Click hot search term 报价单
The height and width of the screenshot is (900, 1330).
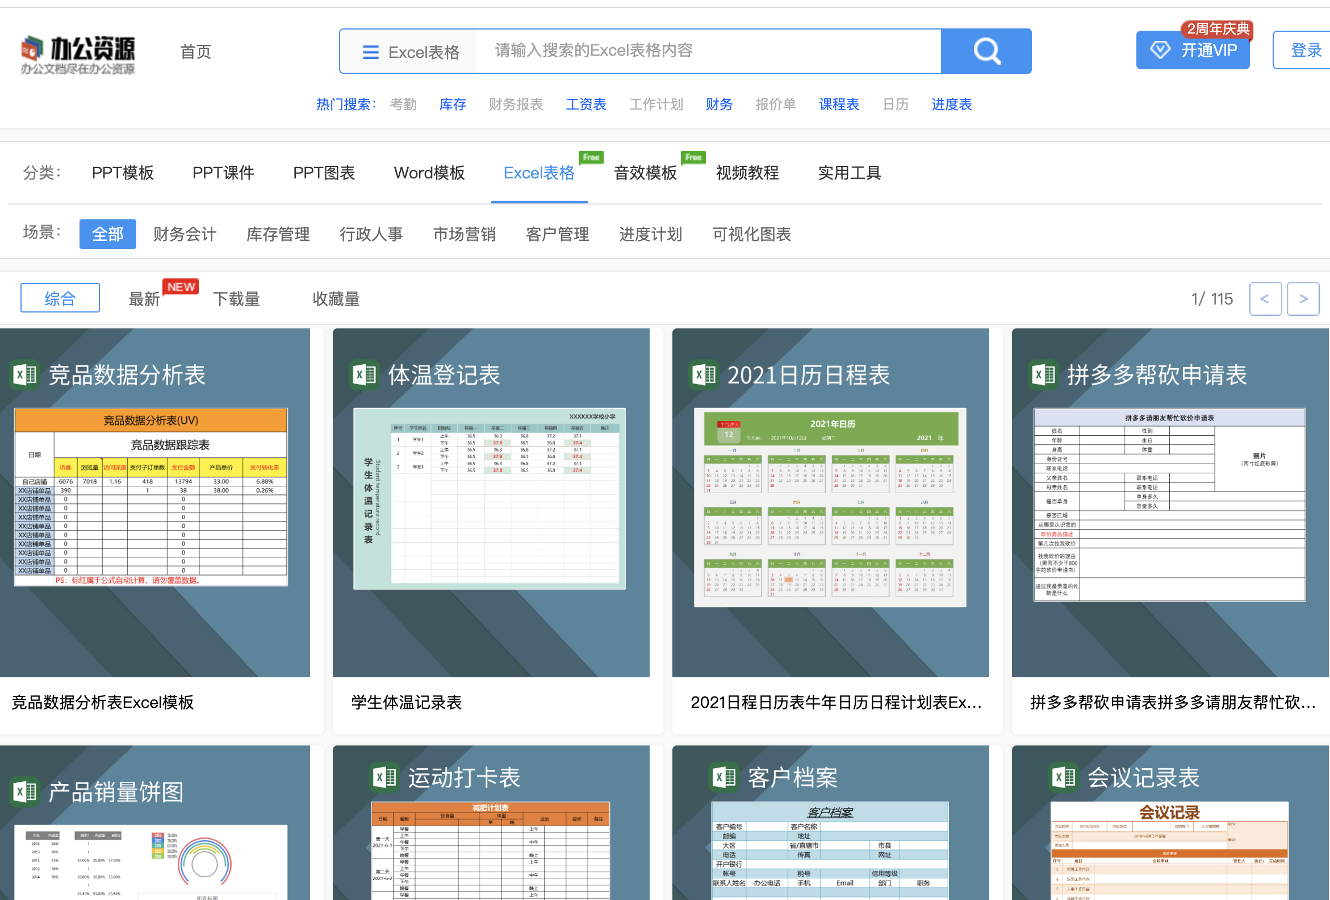[x=775, y=104]
